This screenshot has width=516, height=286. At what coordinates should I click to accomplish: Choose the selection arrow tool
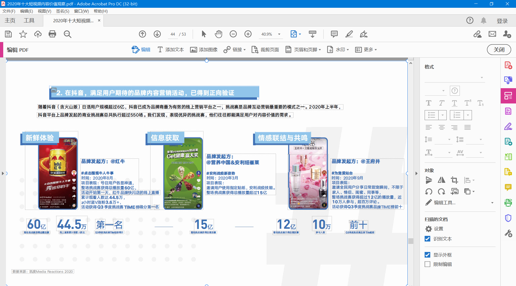click(204, 34)
